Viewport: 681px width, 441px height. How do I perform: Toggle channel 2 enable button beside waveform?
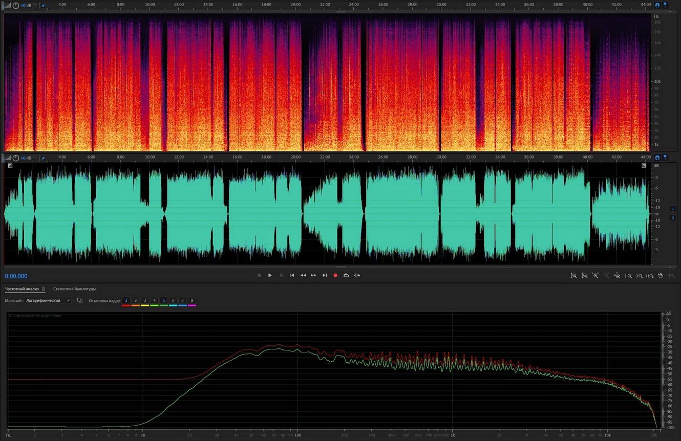[673, 217]
